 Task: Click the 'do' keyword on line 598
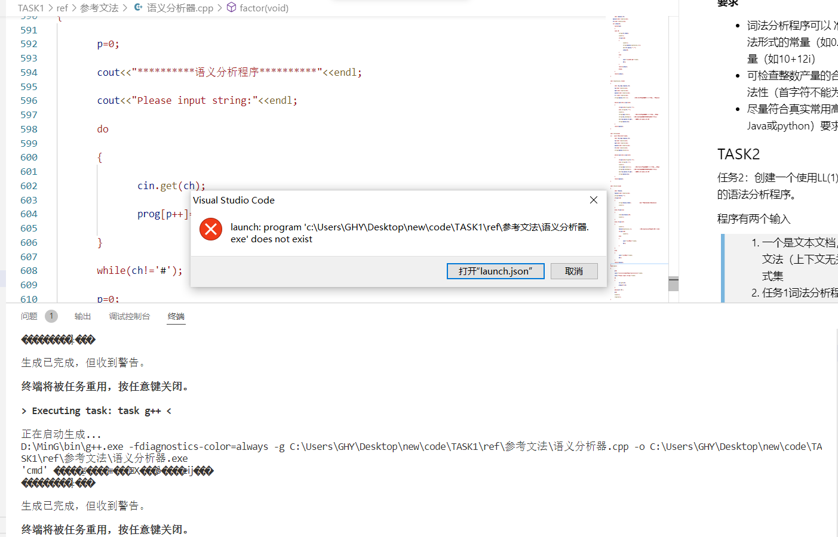point(103,129)
